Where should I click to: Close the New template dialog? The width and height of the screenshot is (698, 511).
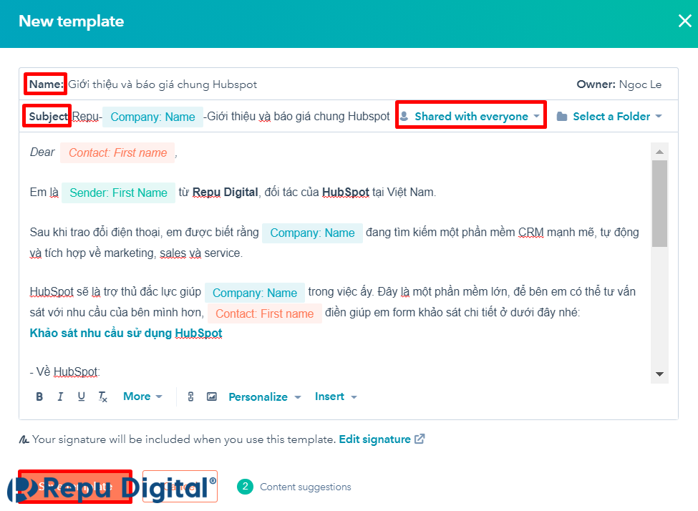tap(684, 21)
